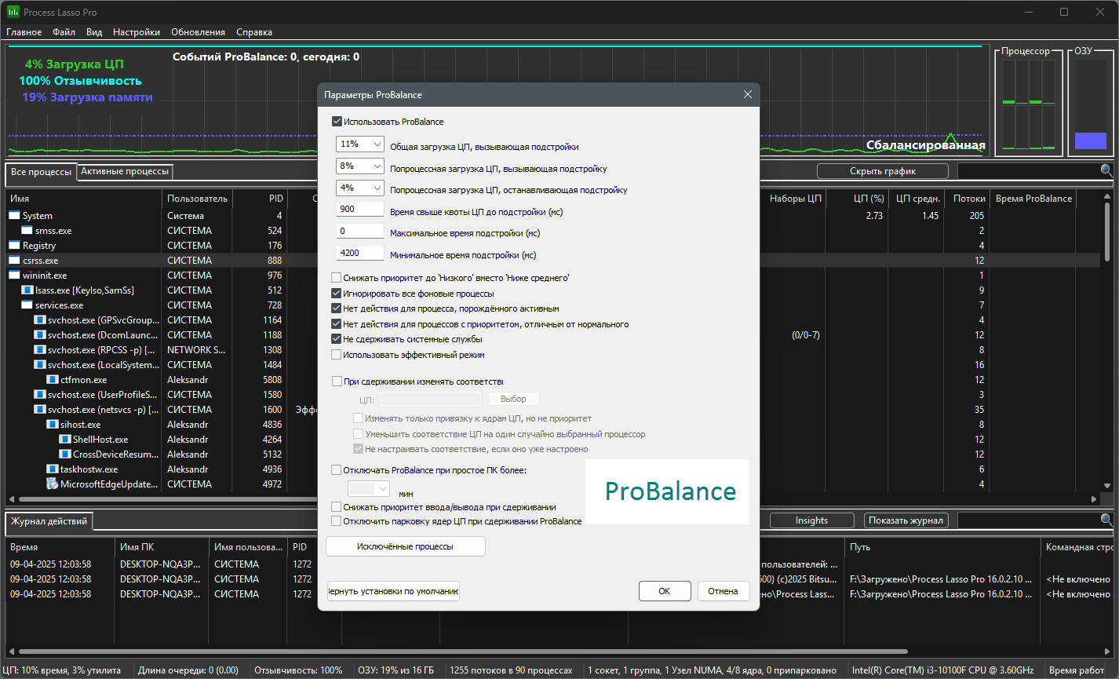The width and height of the screenshot is (1119, 679).
Task: Click the ctfmon.exe process icon
Action: 53,380
